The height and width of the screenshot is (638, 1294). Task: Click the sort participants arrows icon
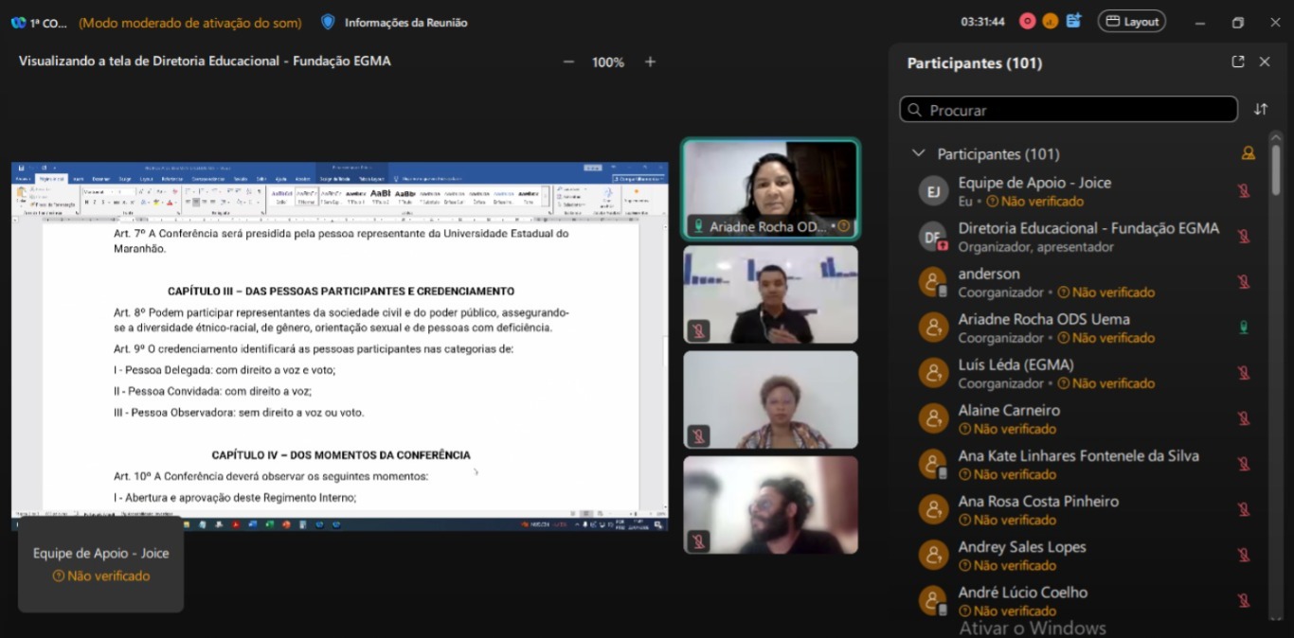[1261, 110]
